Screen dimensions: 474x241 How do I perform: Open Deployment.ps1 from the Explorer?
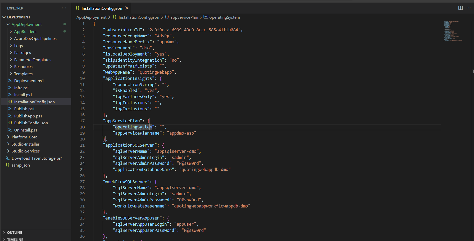click(x=29, y=81)
